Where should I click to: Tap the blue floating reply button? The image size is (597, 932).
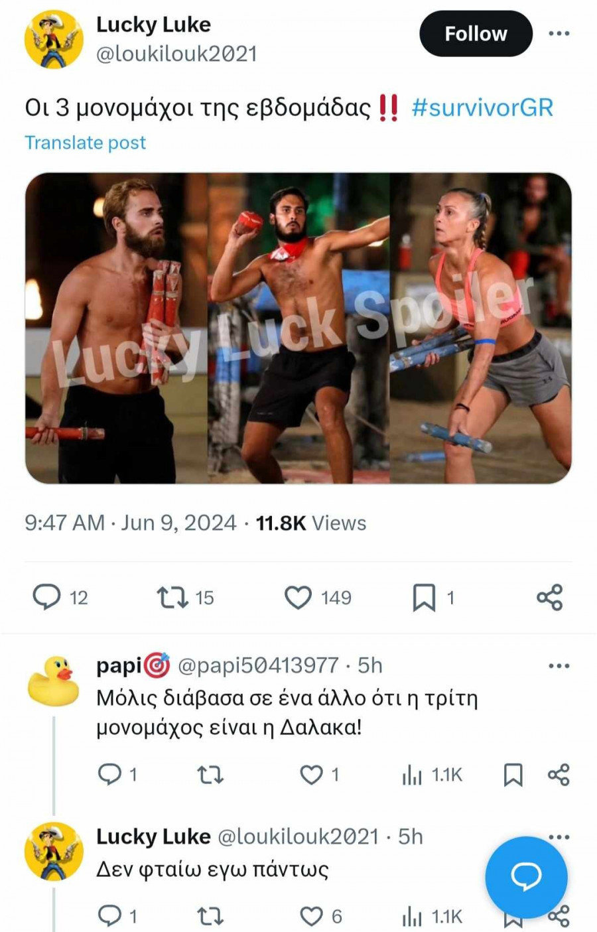[x=526, y=877]
